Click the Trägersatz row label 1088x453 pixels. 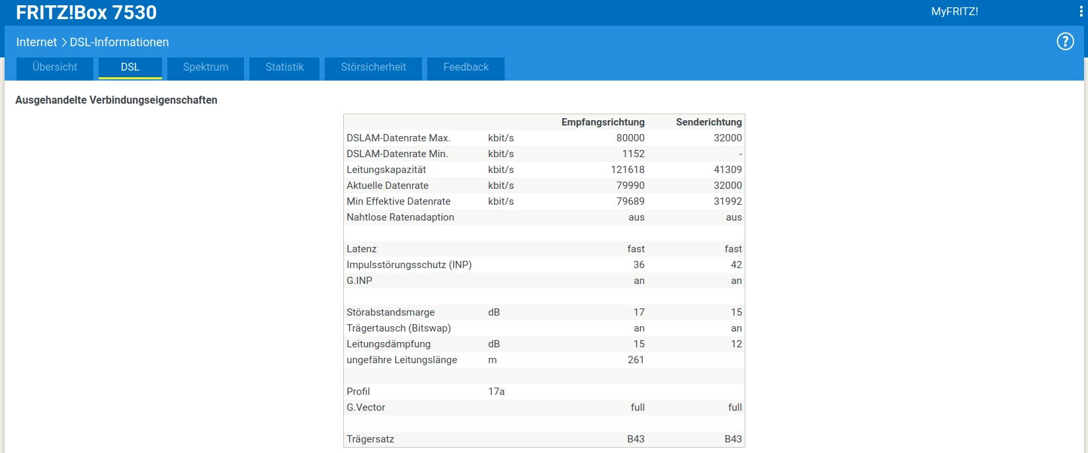pyautogui.click(x=370, y=439)
